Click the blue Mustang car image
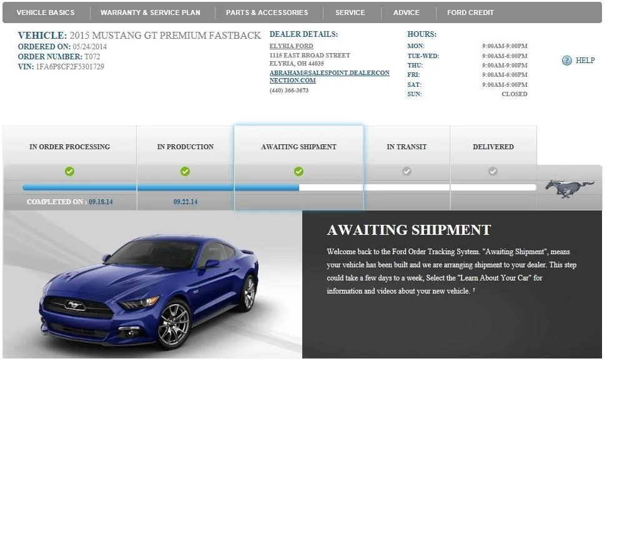 149,292
